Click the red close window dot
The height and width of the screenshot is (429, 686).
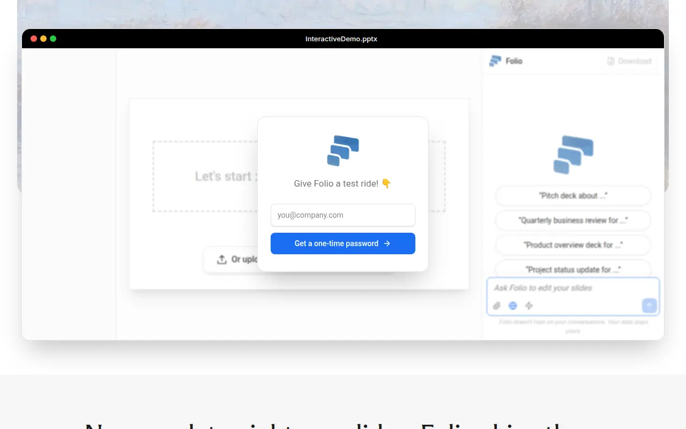[34, 39]
